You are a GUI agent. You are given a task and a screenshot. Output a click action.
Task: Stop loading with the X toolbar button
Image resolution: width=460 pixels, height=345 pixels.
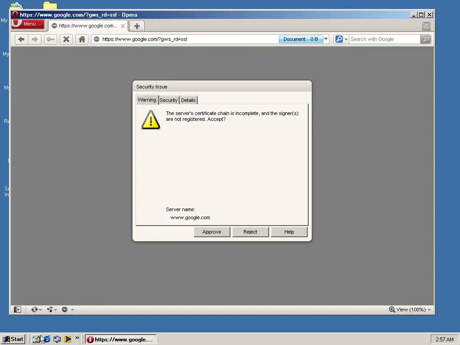(66, 40)
